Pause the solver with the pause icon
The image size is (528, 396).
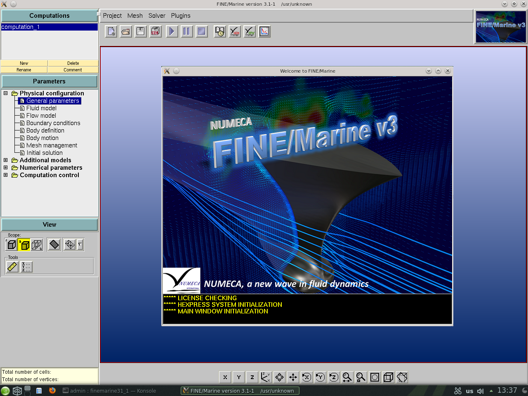click(x=187, y=31)
